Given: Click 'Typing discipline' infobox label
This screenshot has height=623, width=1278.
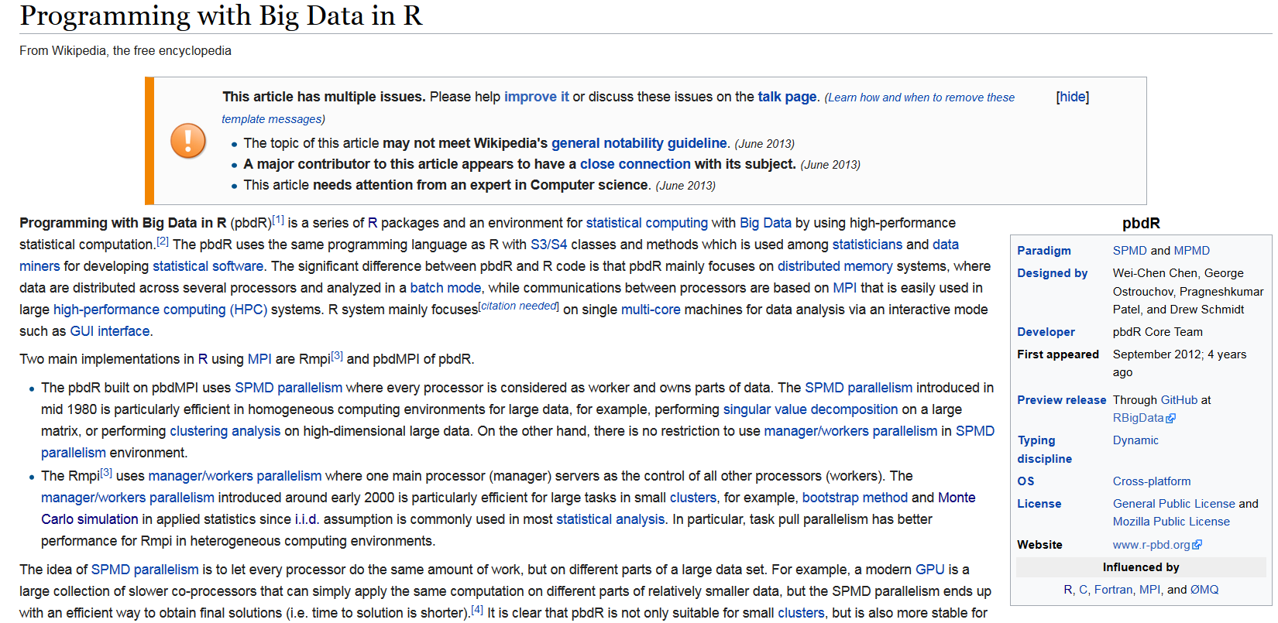Looking at the screenshot, I should (x=1044, y=450).
